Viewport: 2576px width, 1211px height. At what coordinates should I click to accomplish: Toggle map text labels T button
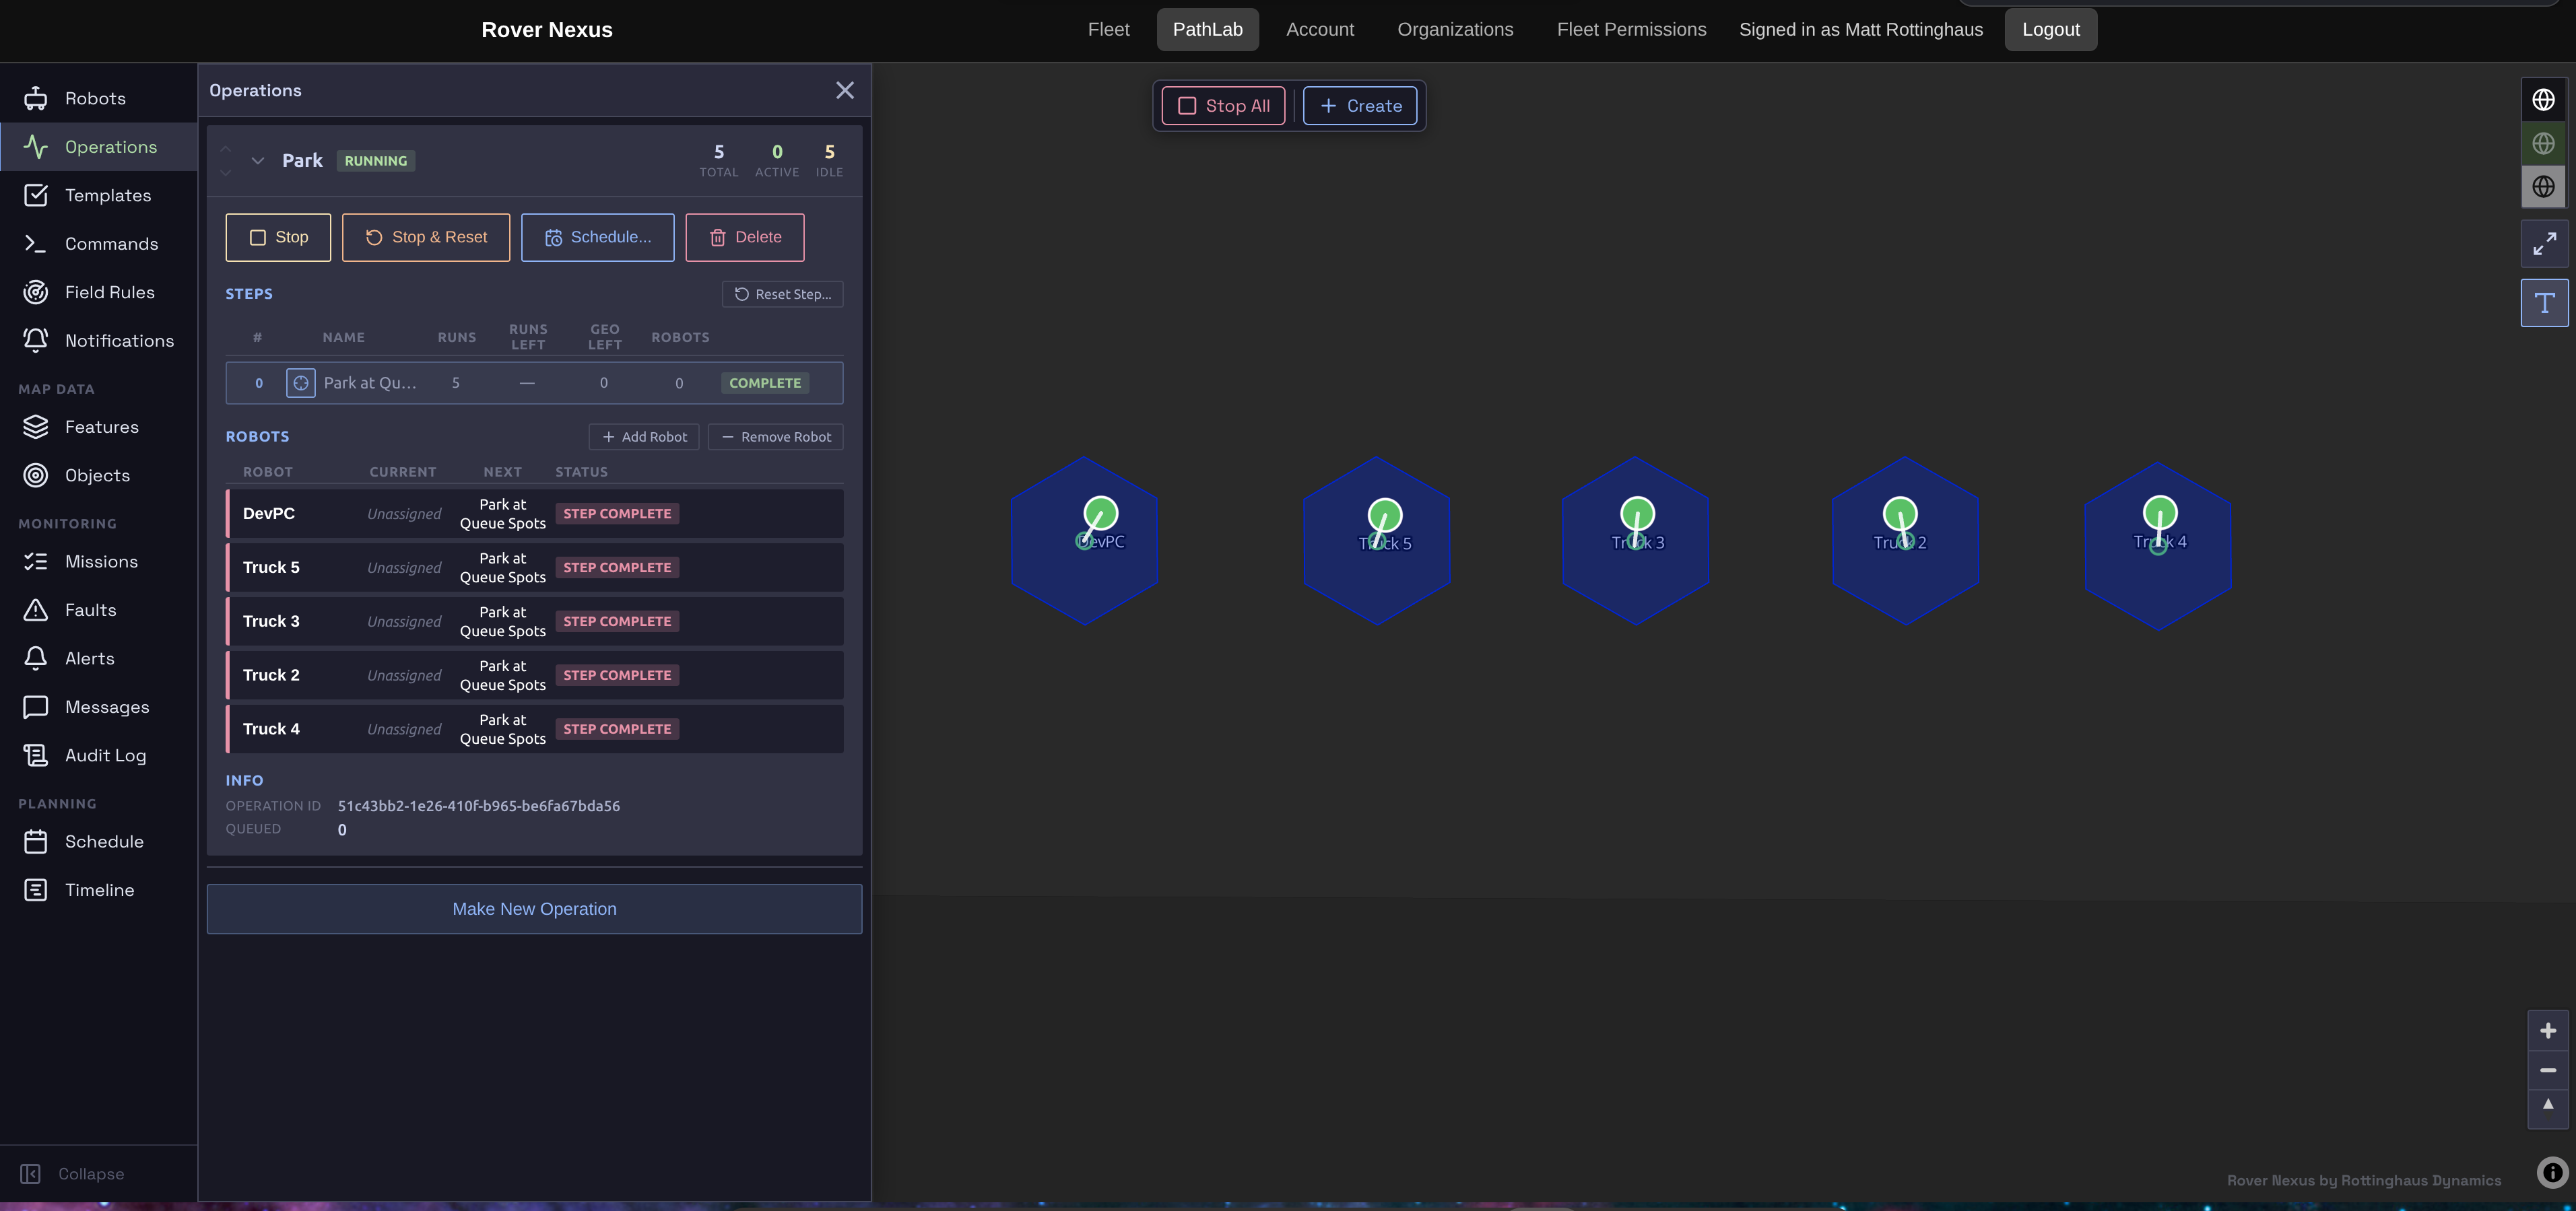pos(2544,303)
